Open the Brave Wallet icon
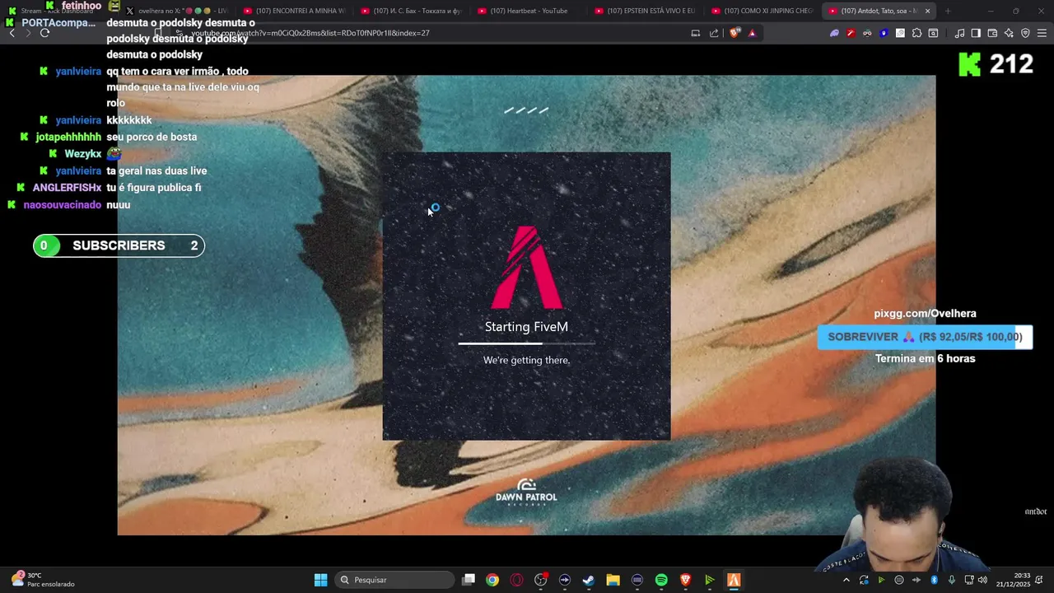Image resolution: width=1054 pixels, height=593 pixels. [992, 33]
